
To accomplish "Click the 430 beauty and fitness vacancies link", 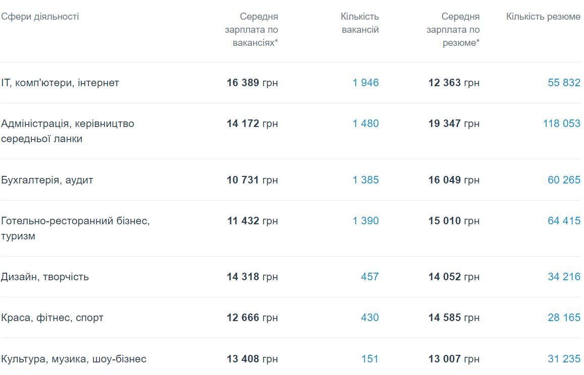I will 369,318.
